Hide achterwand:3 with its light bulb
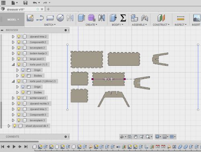 19,98
